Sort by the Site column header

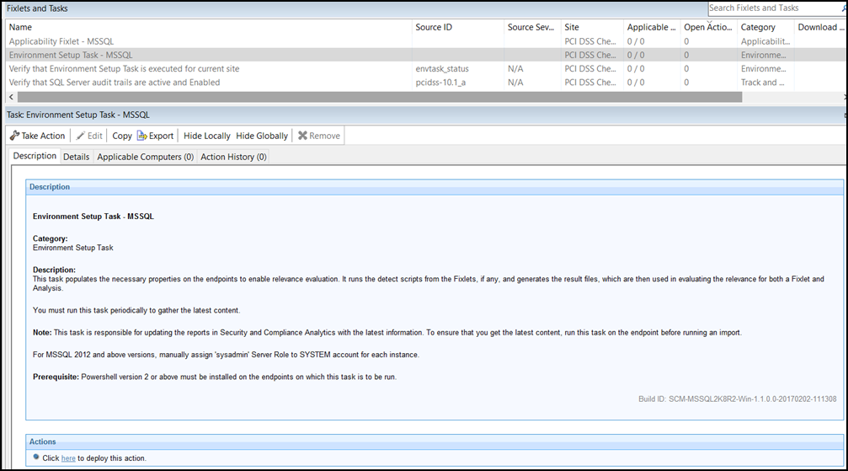(x=592, y=27)
